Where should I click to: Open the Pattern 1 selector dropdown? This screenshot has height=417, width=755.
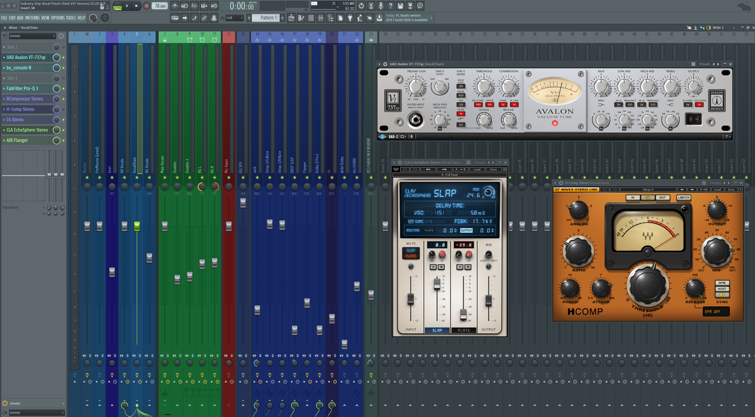click(x=267, y=18)
